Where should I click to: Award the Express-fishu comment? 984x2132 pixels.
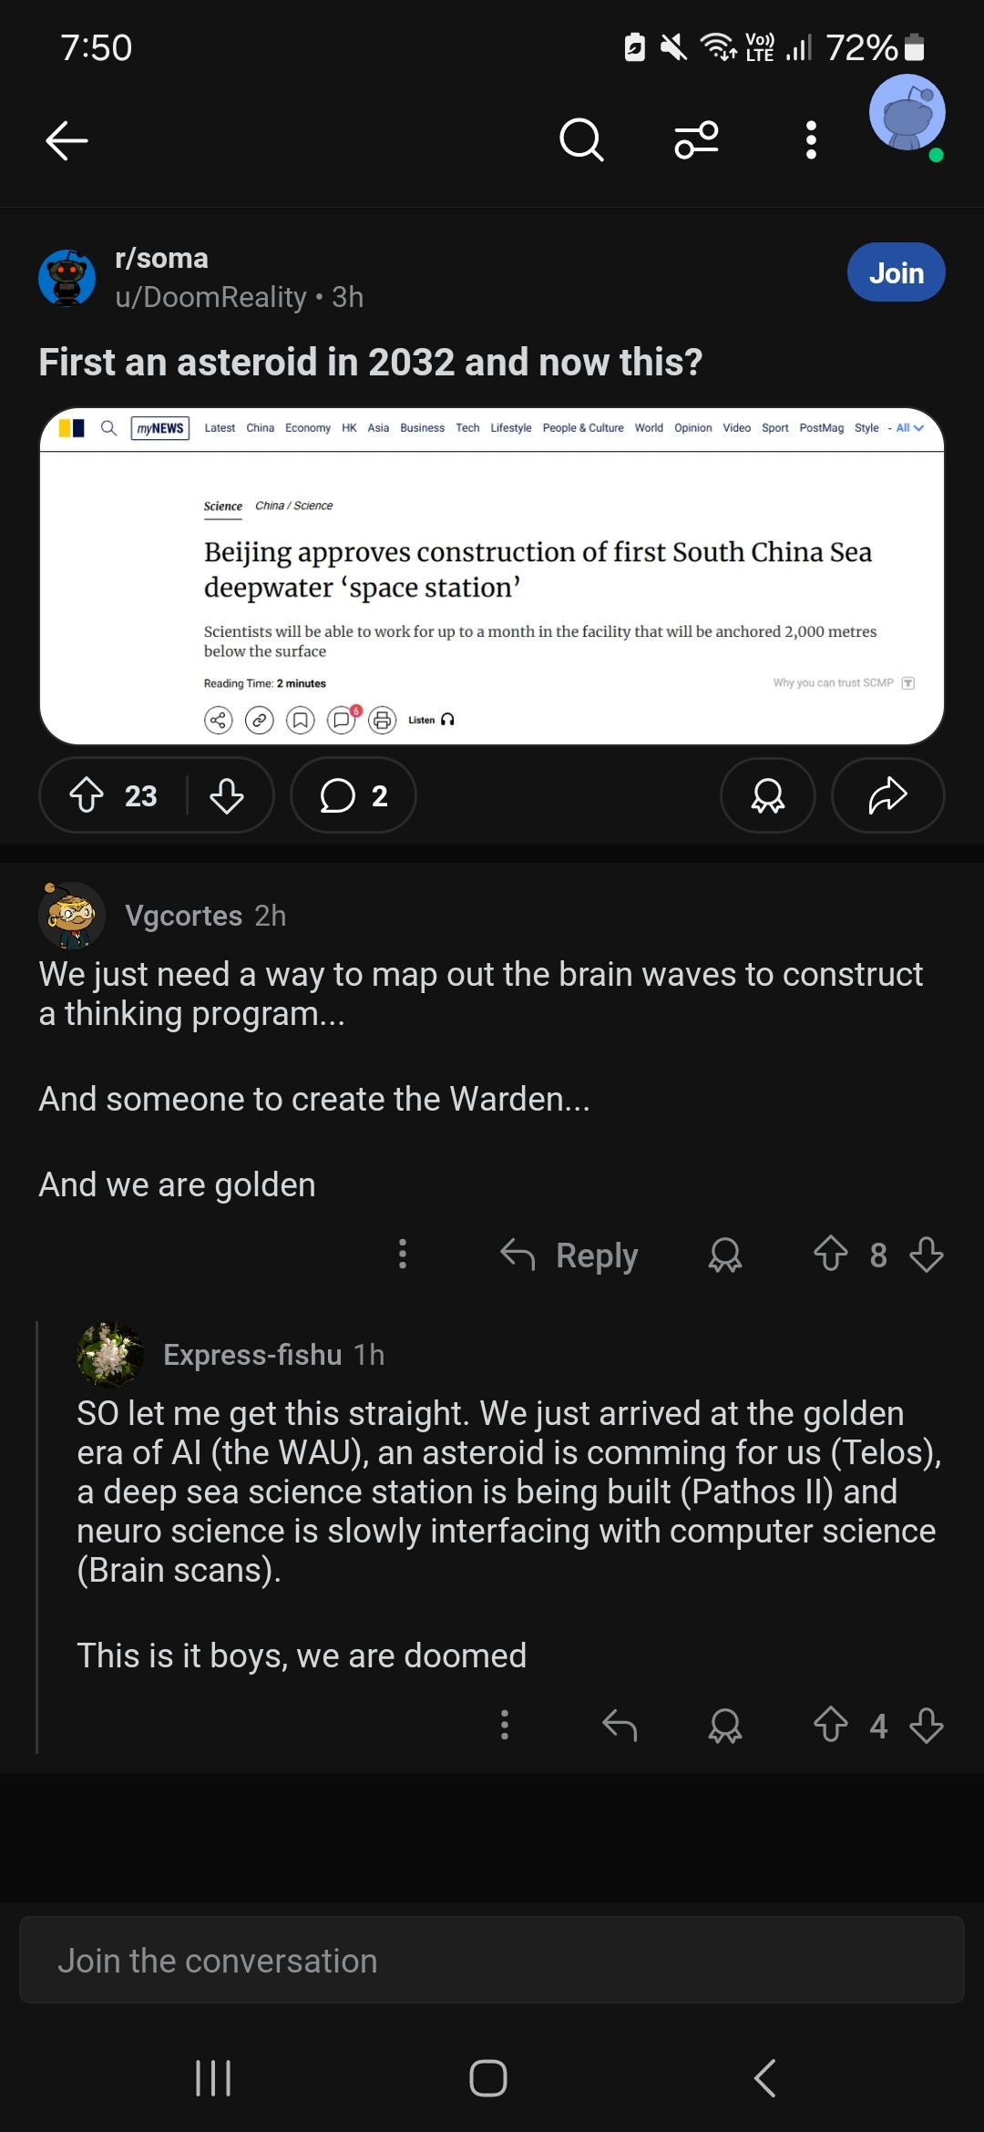click(725, 1726)
